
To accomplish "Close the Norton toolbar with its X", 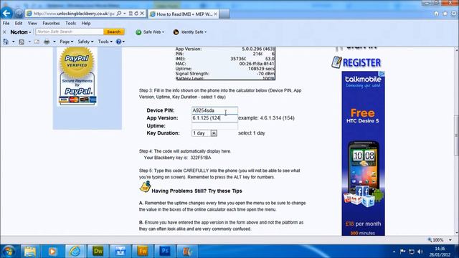I will pyautogui.click(x=4, y=32).
